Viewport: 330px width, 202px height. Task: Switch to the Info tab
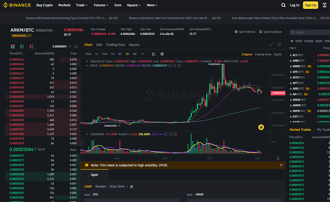pos(99,45)
